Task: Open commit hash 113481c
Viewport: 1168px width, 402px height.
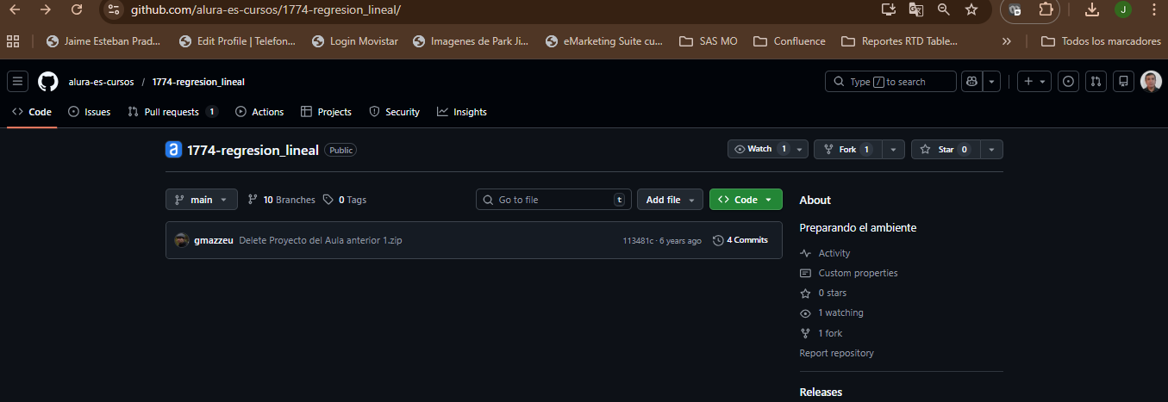Action: pos(638,240)
